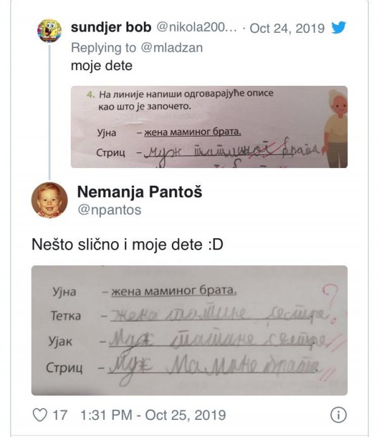Enlarge the Ујна, Тетка, Ујак, Стриц photo

tap(189, 330)
